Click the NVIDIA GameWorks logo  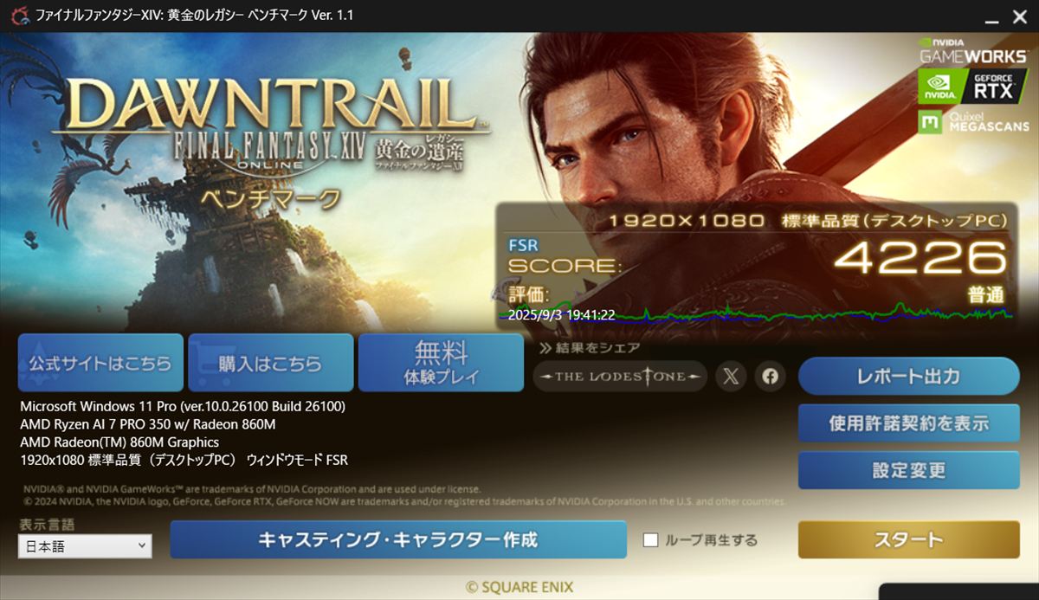[x=973, y=49]
